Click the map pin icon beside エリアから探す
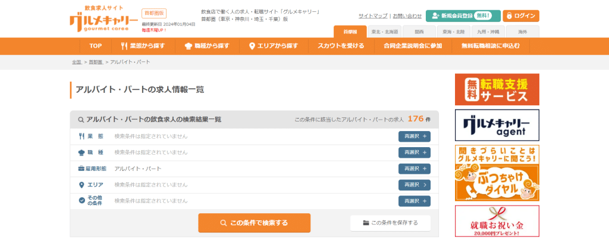 tap(252, 46)
